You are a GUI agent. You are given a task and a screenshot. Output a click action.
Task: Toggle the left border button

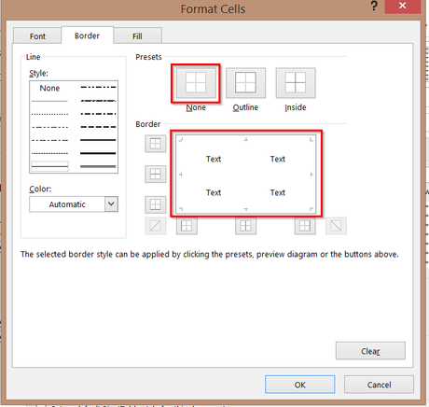[187, 226]
